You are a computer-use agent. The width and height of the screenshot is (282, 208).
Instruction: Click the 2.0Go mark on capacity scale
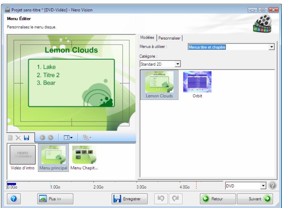click(98, 187)
